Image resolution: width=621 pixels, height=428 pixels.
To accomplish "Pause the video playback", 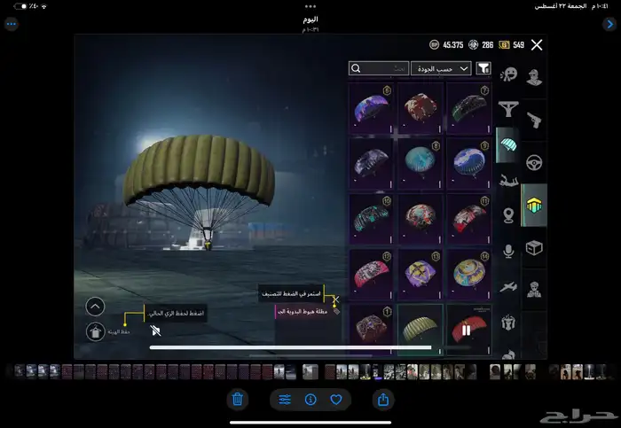I will click(466, 330).
